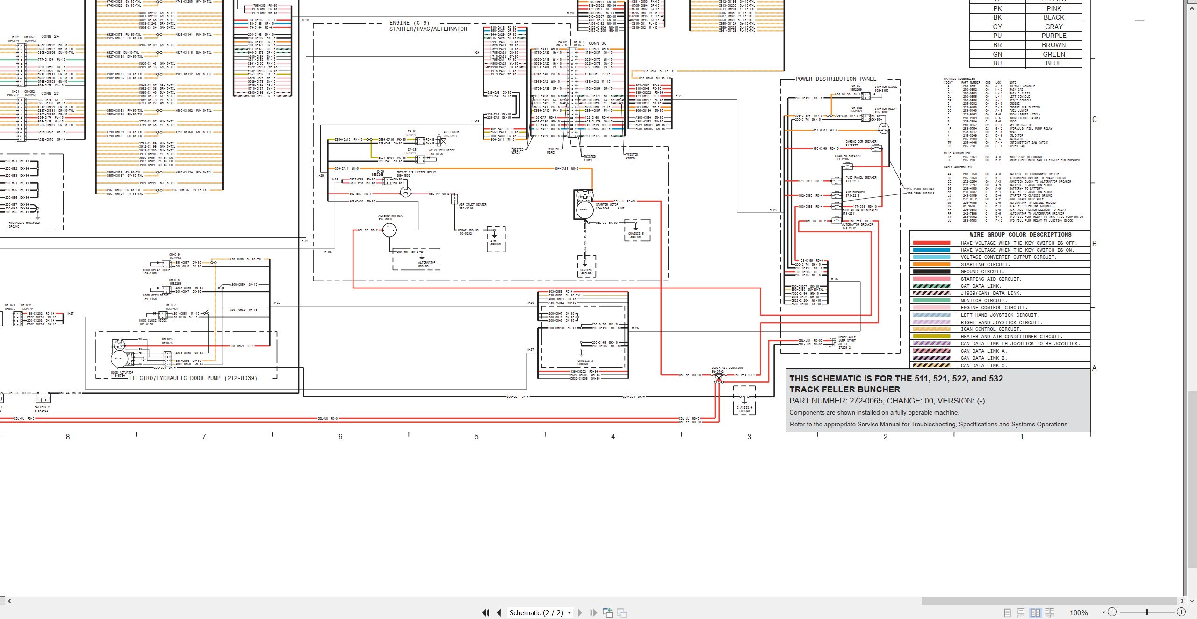Click the GN abbreviation cell
The height and width of the screenshot is (619, 1197).
point(997,54)
